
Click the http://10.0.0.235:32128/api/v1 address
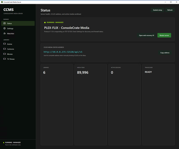tap(63, 52)
